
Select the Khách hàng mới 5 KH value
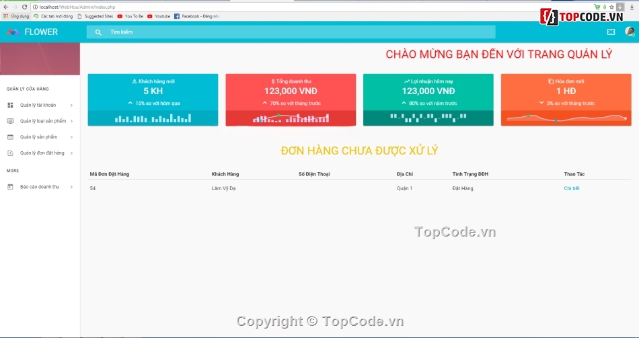[x=153, y=91]
